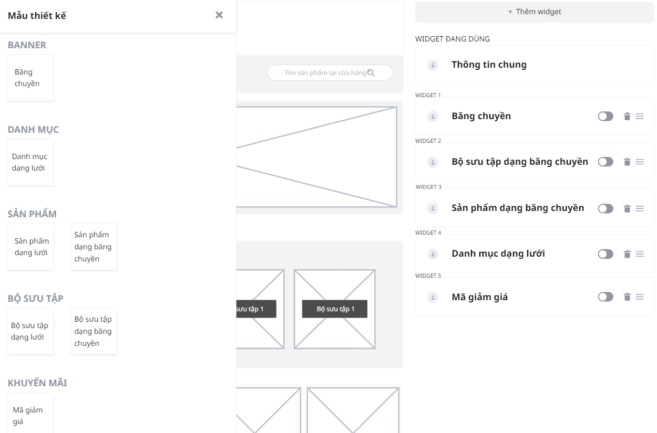Toggle the Băng chuyền widget switch
This screenshot has height=433, width=657.
[605, 117]
